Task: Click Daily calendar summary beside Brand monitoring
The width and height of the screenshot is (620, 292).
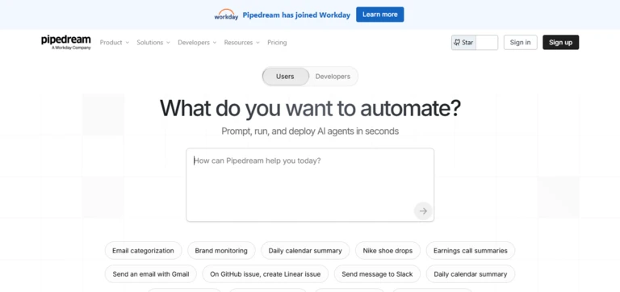Action: 305,251
